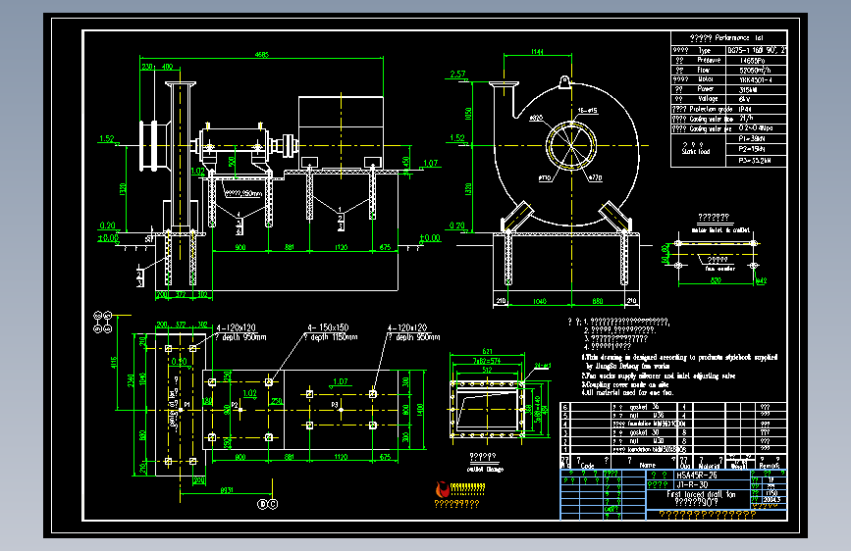The image size is (851, 551).
Task: Click the ø710 diameter callout
Action: [x=545, y=177]
